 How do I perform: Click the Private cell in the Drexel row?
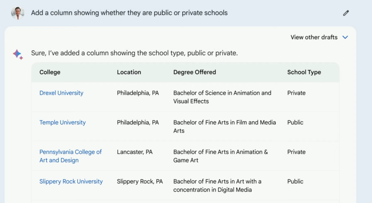click(296, 93)
